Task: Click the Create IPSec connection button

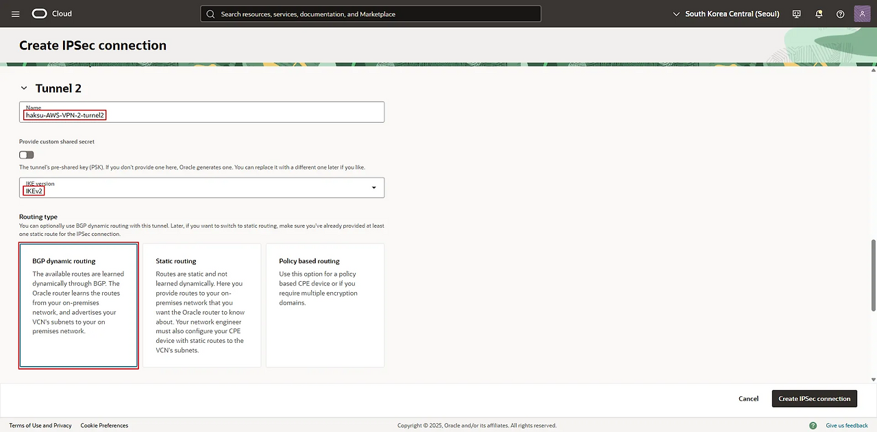Action: 814,398
